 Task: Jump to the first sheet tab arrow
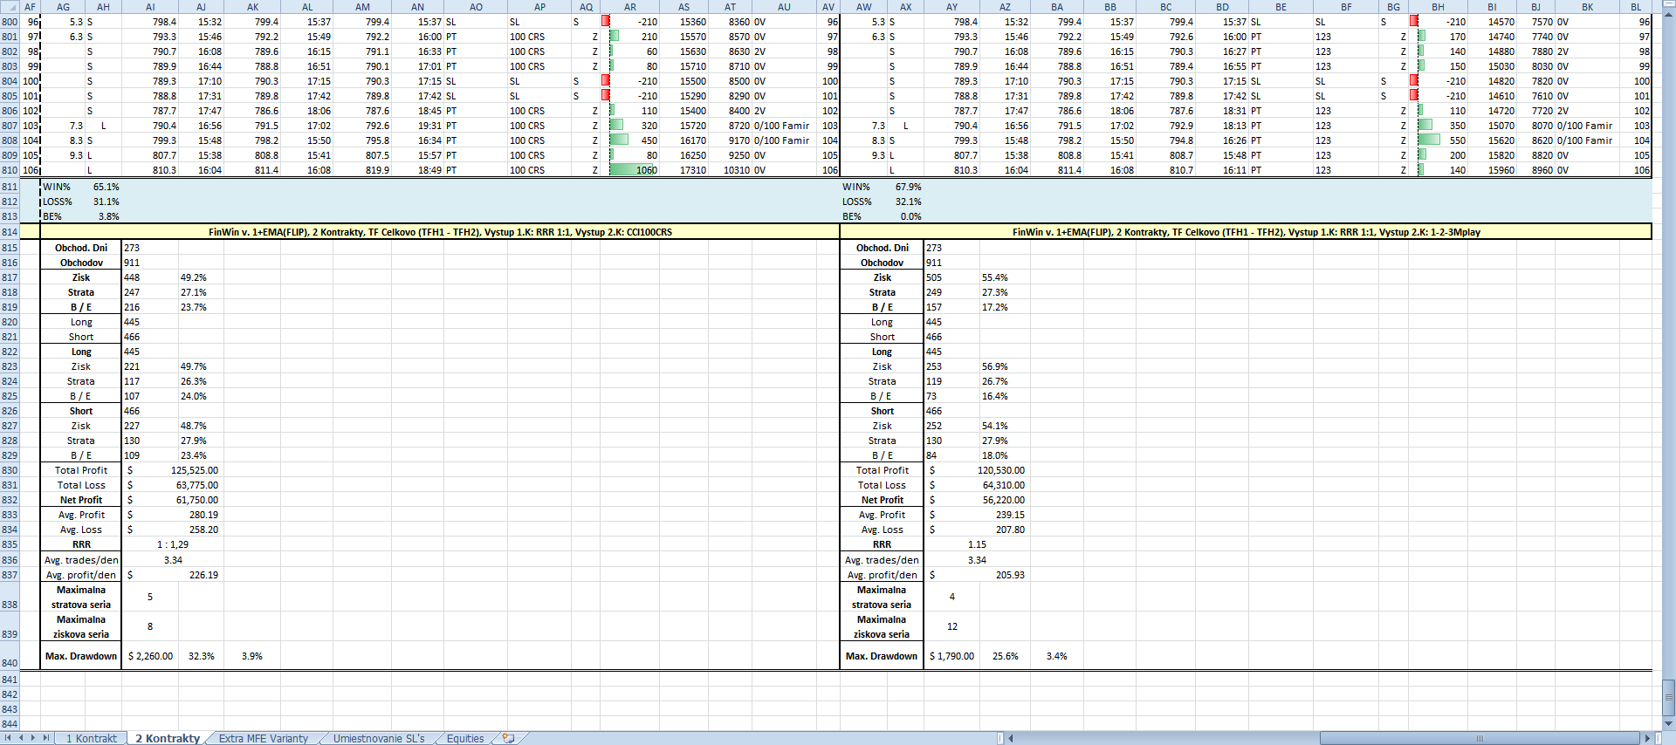click(8, 738)
